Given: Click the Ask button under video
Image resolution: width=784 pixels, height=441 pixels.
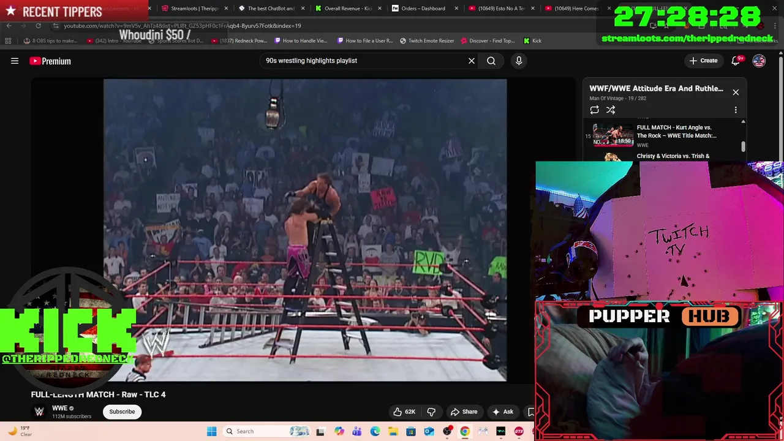Looking at the screenshot, I should (503, 412).
